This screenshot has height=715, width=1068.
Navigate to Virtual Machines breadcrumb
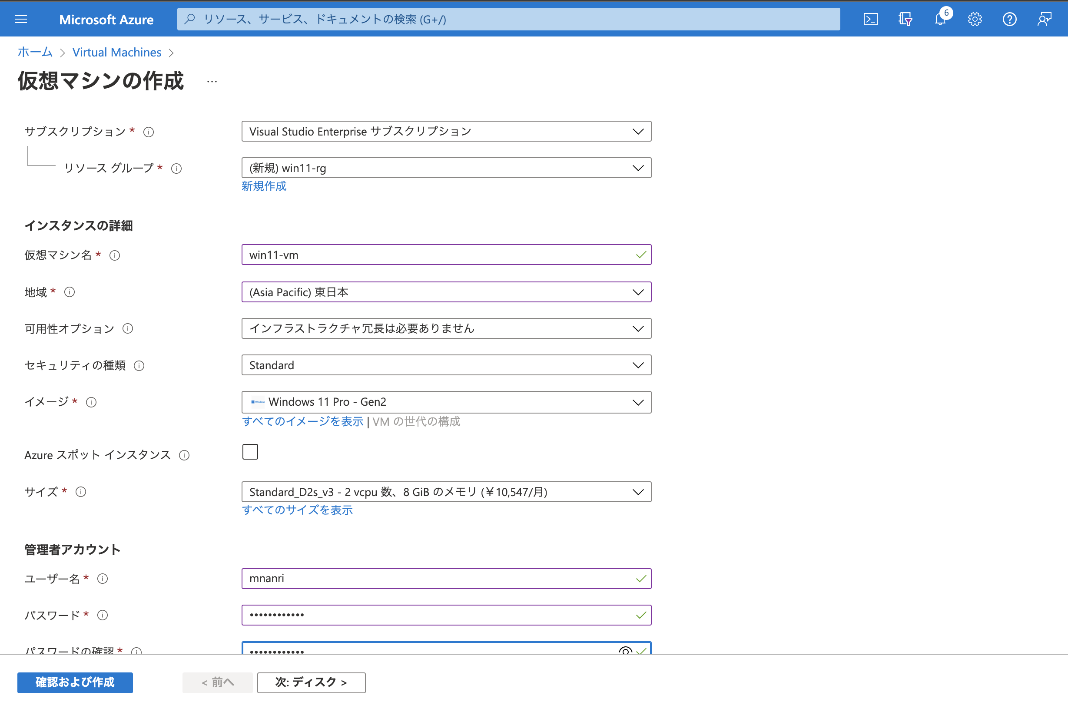pos(117,52)
